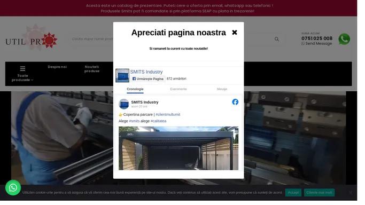365x205 pixels.
Task: Dismiss the cookie notice with X
Action: (x=351, y=192)
